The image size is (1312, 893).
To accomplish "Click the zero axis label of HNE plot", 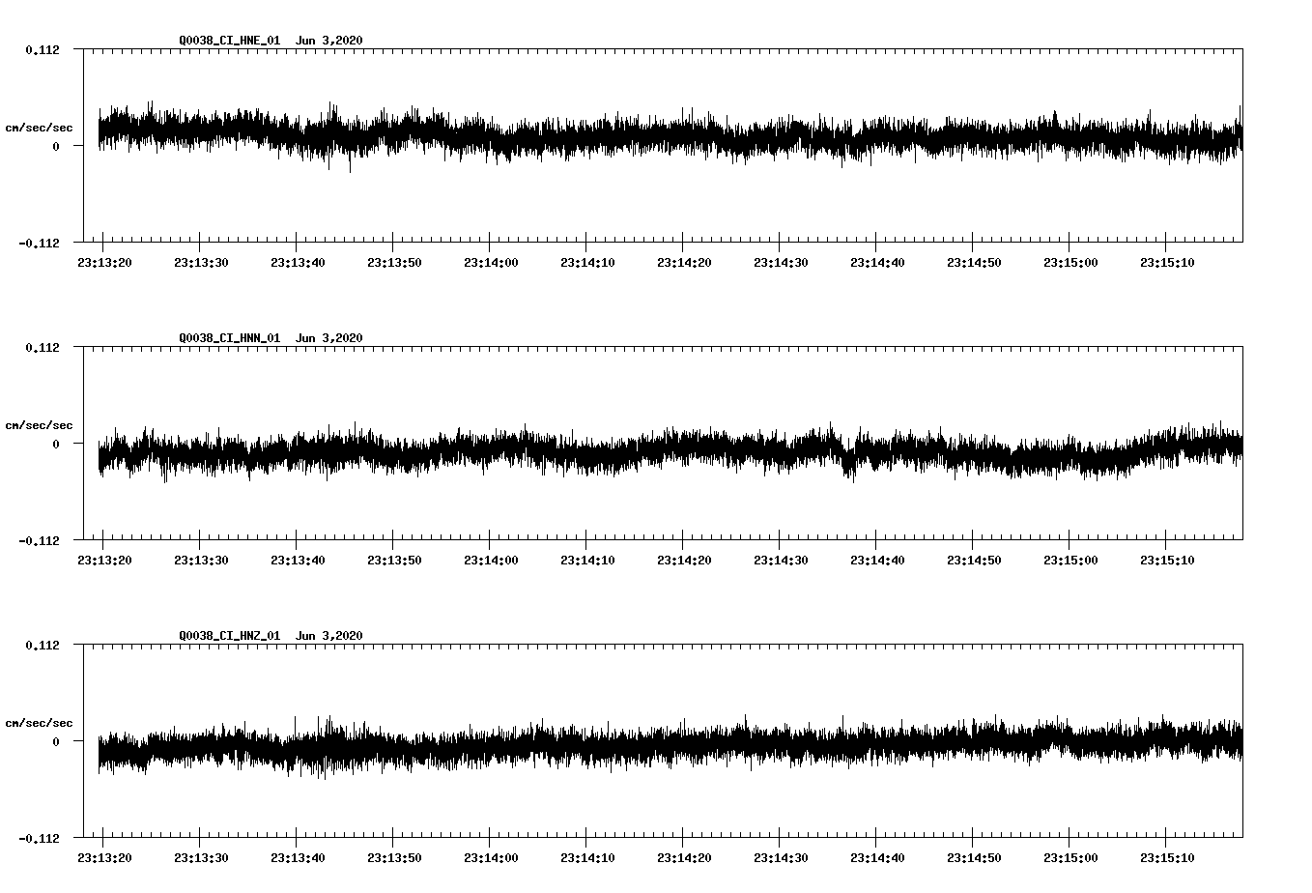I will pos(56,147).
